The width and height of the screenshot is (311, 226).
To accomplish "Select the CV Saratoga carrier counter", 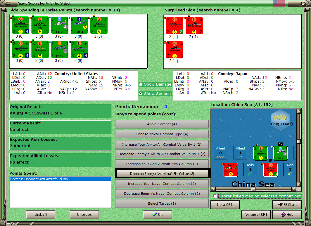I will pyautogui.click(x=79, y=50).
